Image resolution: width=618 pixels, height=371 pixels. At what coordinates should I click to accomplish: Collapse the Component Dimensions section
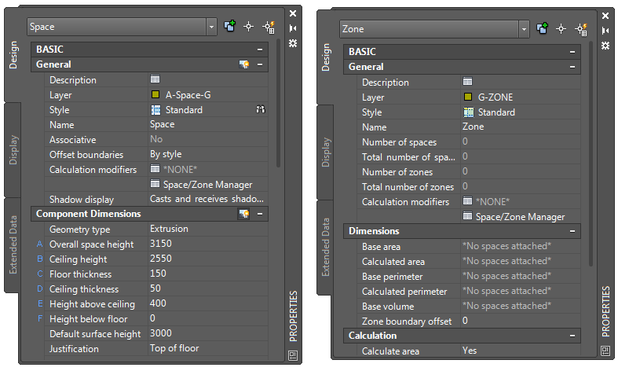[x=259, y=214]
